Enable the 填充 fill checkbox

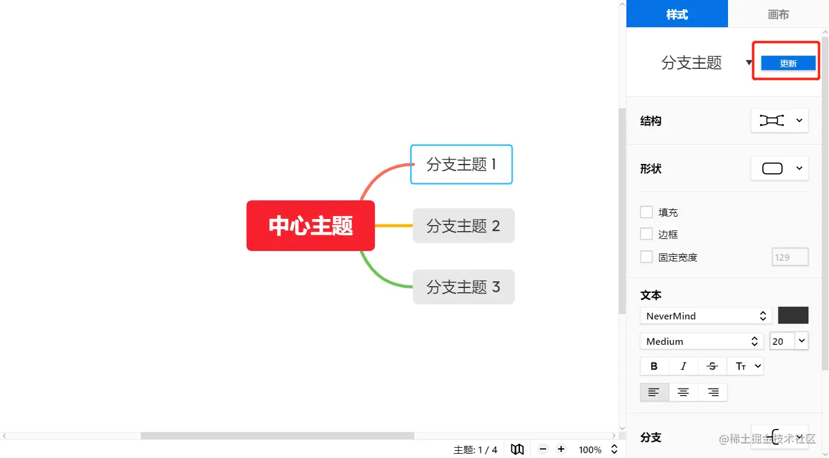point(646,212)
